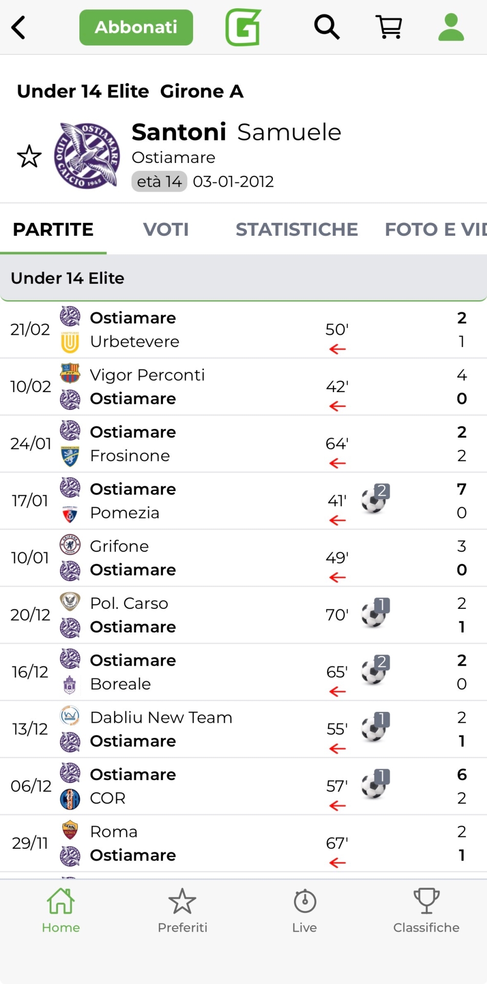
Task: Tap the goal ball icon on Boreale match
Action: point(374,670)
